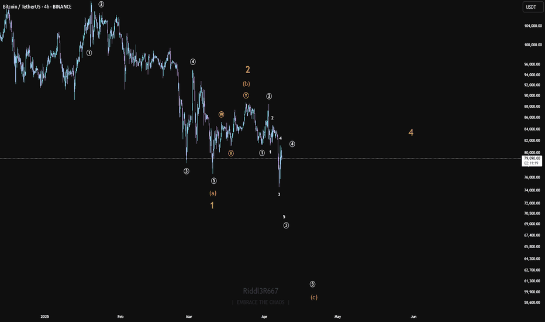This screenshot has height=322, width=545.
Task: Click the 58,600.00 price axis label
Action: 533,303
